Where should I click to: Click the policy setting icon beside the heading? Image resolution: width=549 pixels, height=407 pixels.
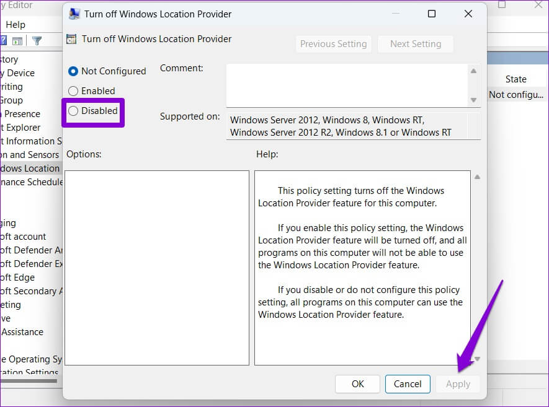(71, 39)
